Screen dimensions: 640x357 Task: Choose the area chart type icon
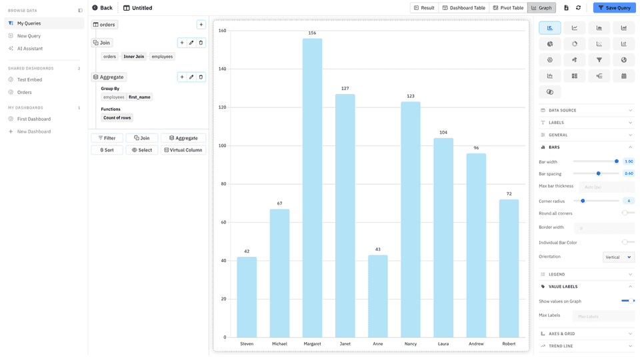599,28
